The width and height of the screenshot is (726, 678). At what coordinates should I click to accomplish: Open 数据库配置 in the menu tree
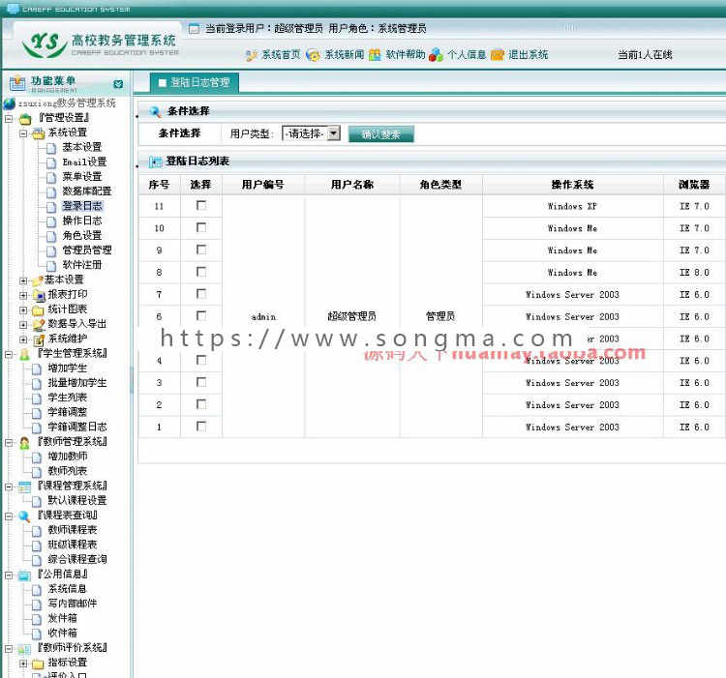(87, 192)
